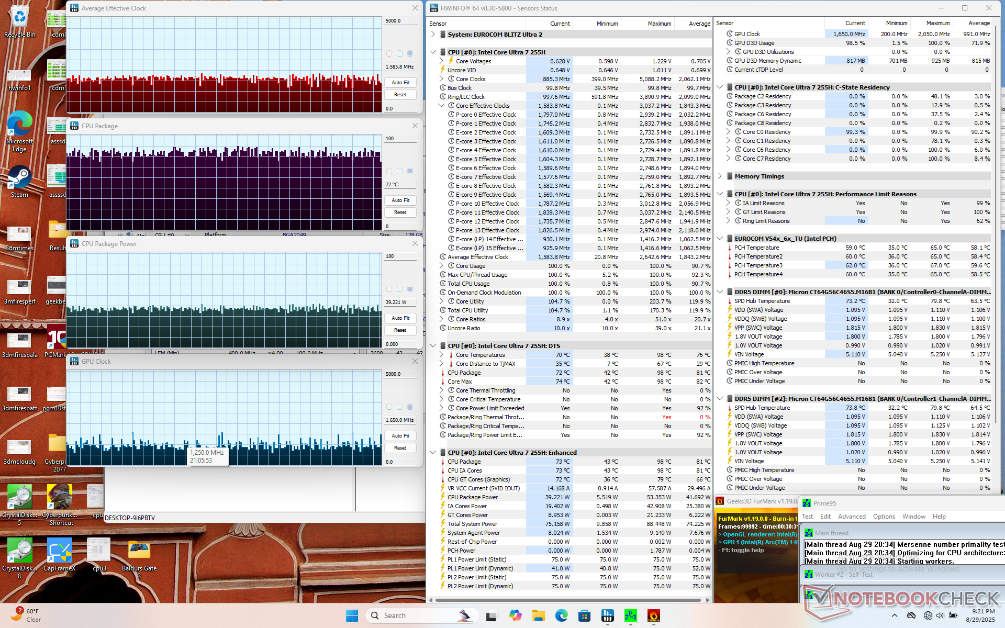The height and width of the screenshot is (628, 1005).
Task: Open Prime95 Window menu
Action: click(914, 517)
